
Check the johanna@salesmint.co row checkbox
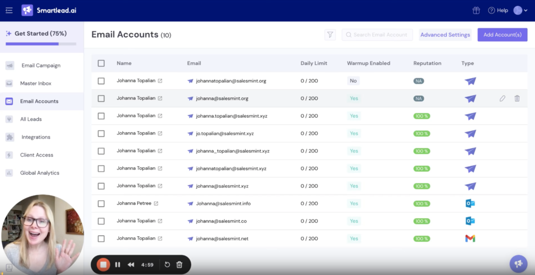[101, 221]
